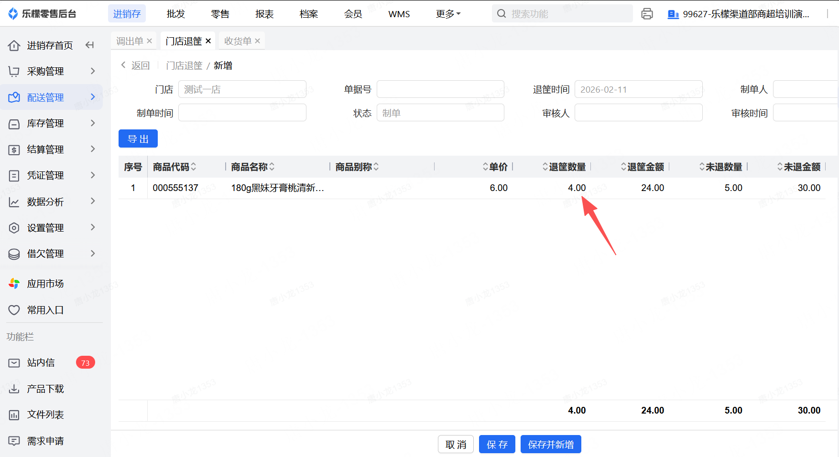Go back via the 返回 link
This screenshot has width=839, height=457.
click(x=135, y=65)
